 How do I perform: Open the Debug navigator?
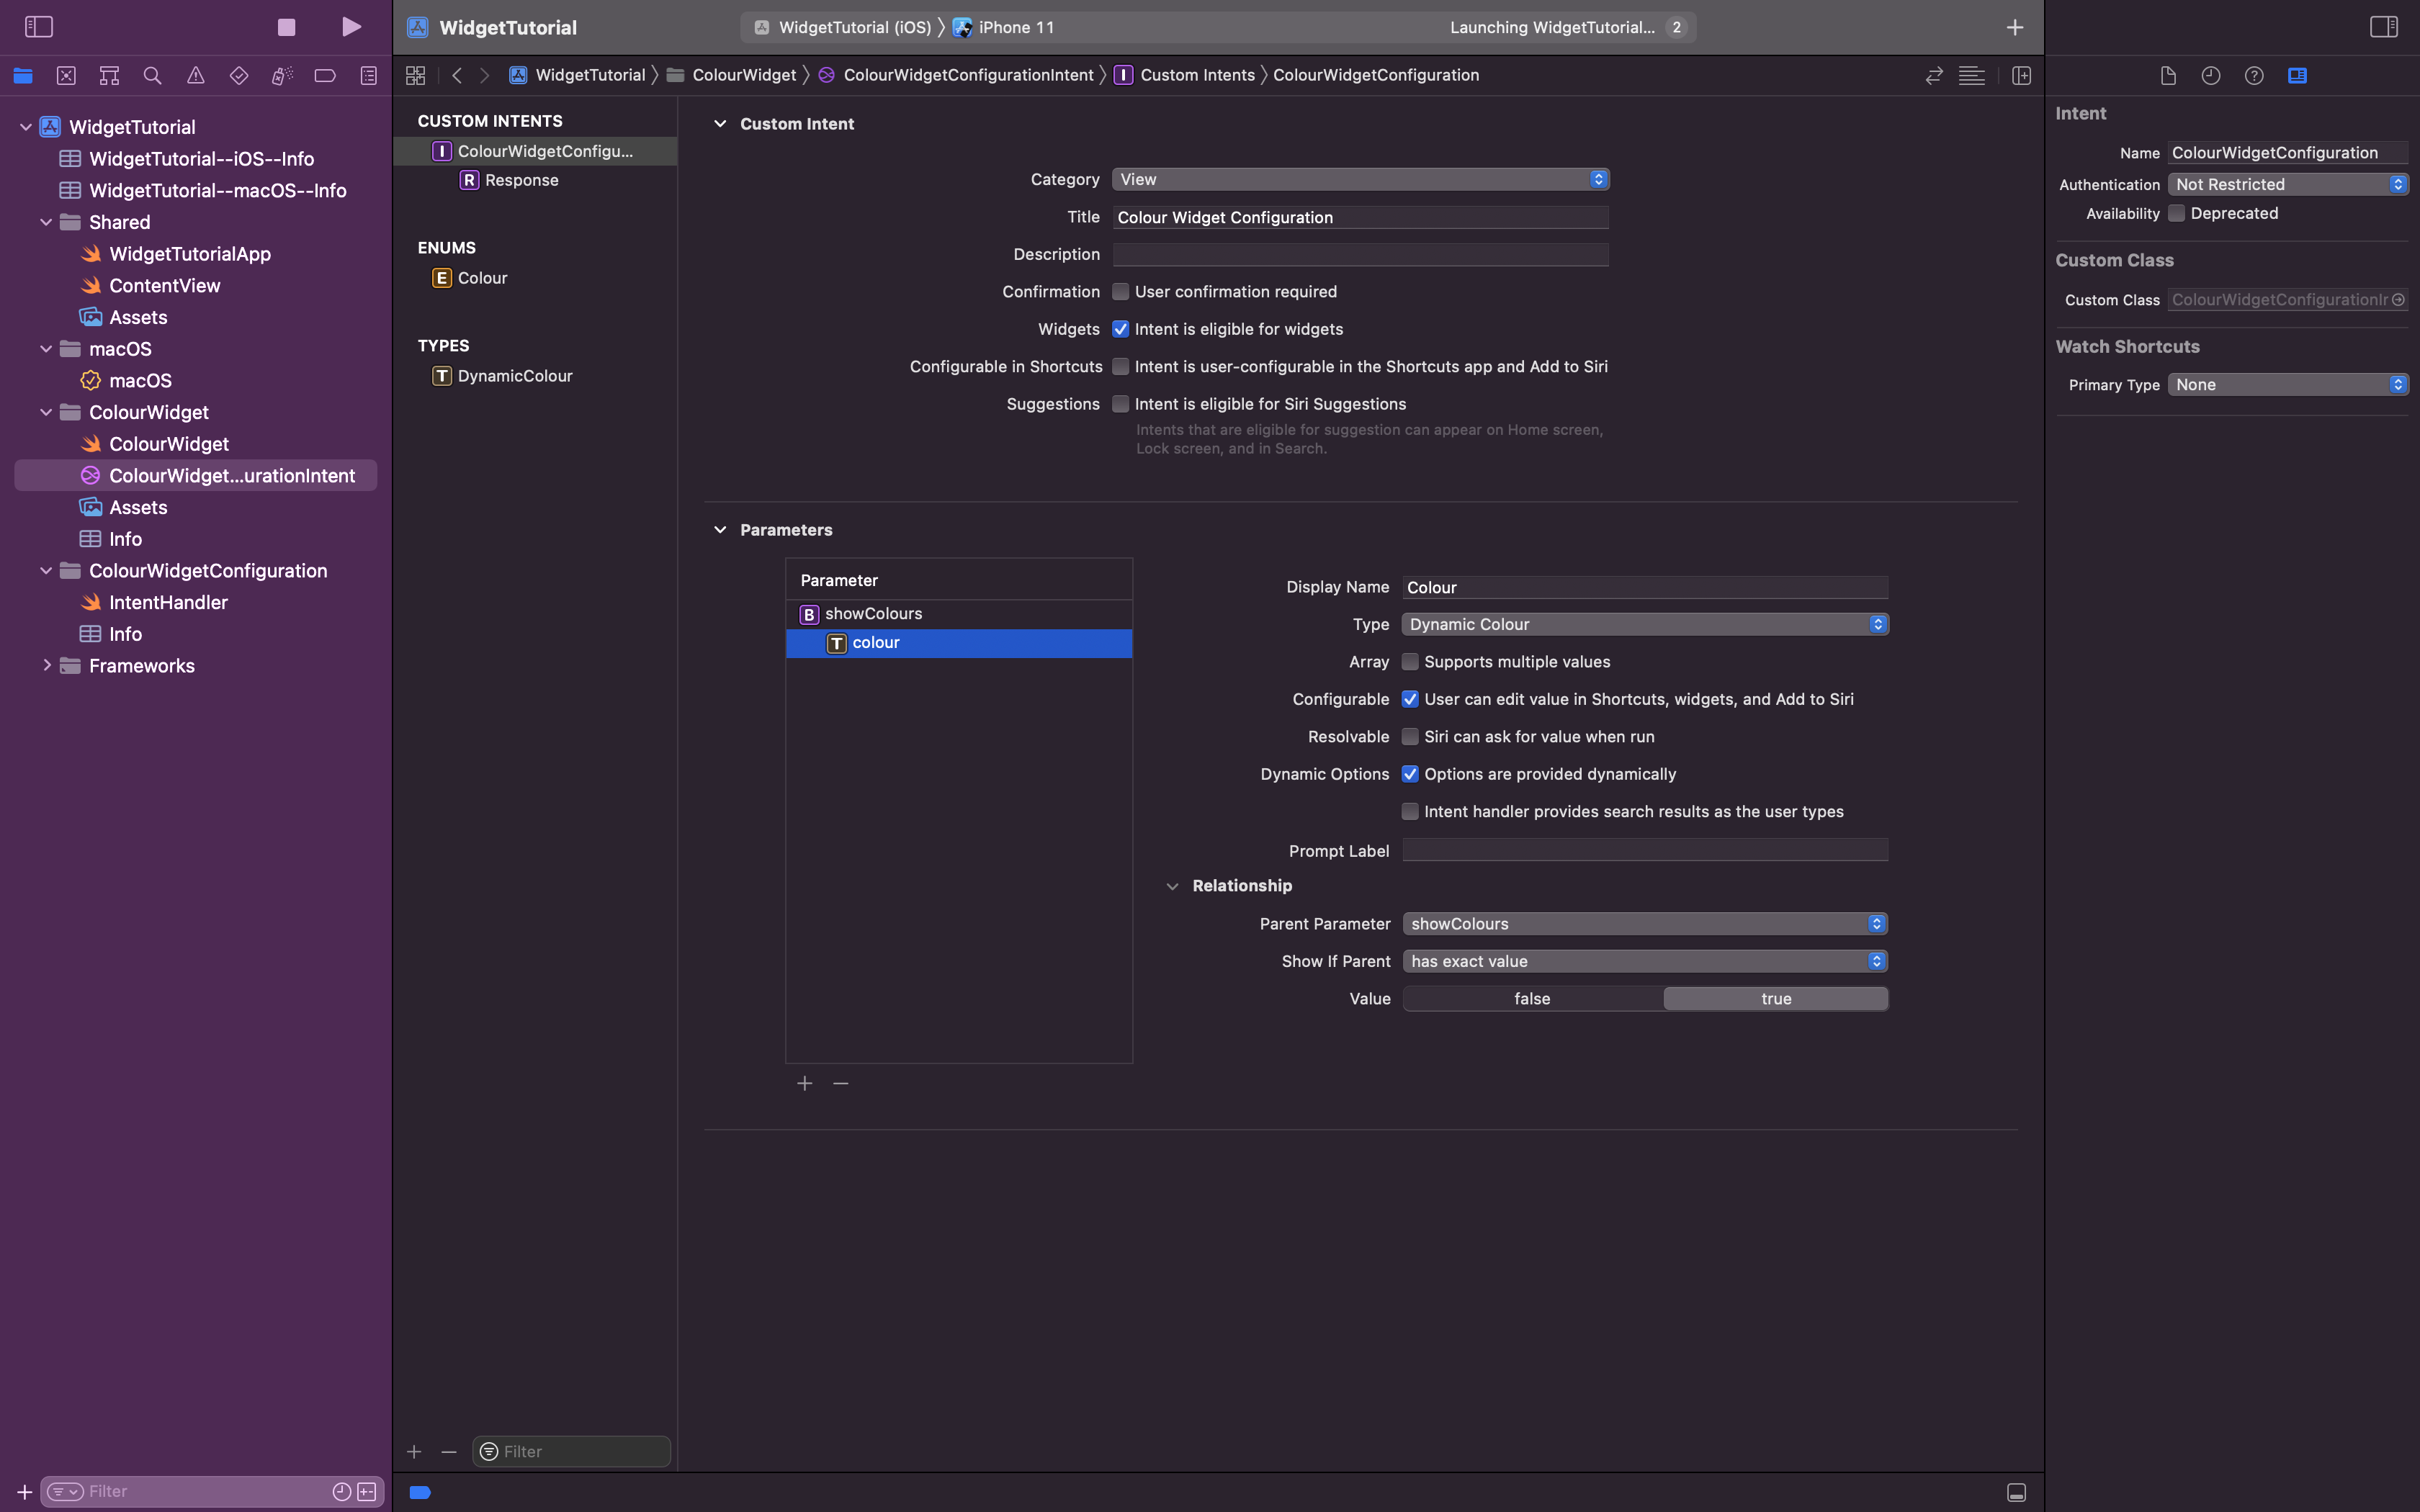click(x=282, y=75)
